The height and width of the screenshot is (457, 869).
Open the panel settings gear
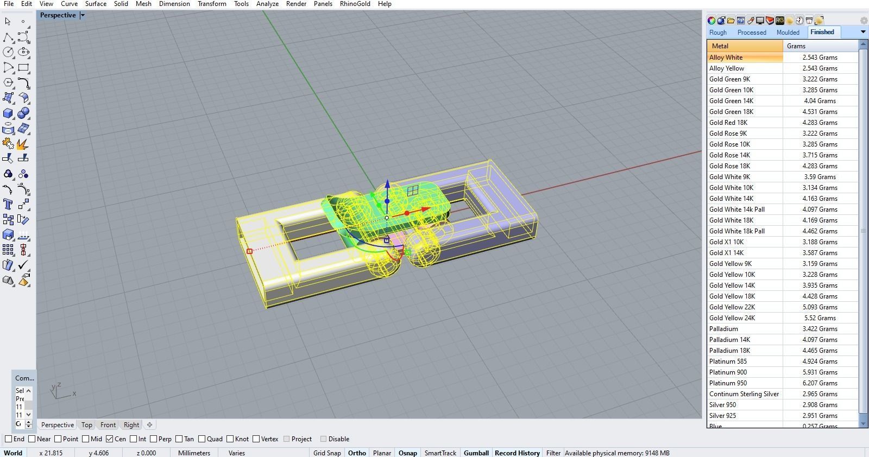pyautogui.click(x=864, y=21)
